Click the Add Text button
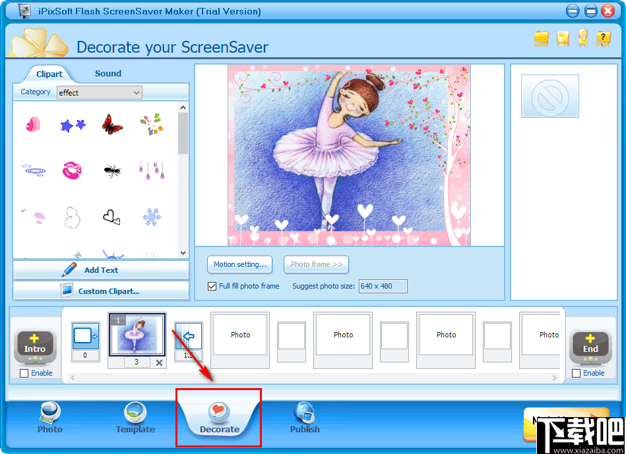The width and height of the screenshot is (626, 454). pyautogui.click(x=100, y=270)
